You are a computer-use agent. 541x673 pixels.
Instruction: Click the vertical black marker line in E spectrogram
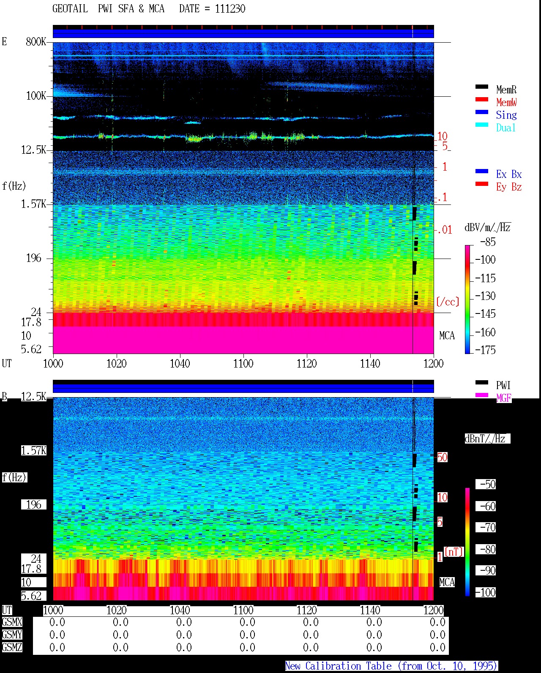tap(413, 198)
